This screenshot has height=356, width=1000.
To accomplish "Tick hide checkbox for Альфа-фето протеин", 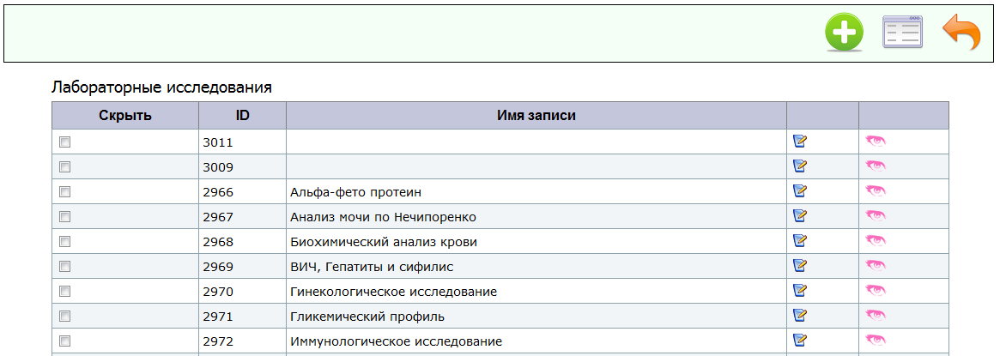I will [x=64, y=191].
